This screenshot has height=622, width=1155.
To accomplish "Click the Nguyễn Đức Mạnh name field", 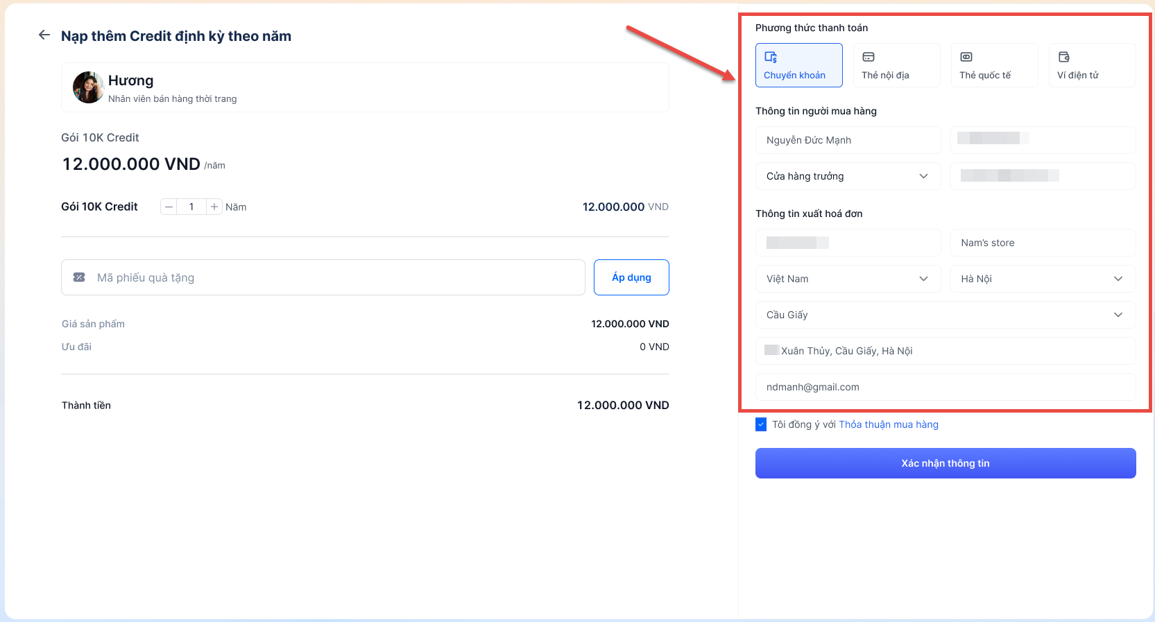I will (x=848, y=140).
